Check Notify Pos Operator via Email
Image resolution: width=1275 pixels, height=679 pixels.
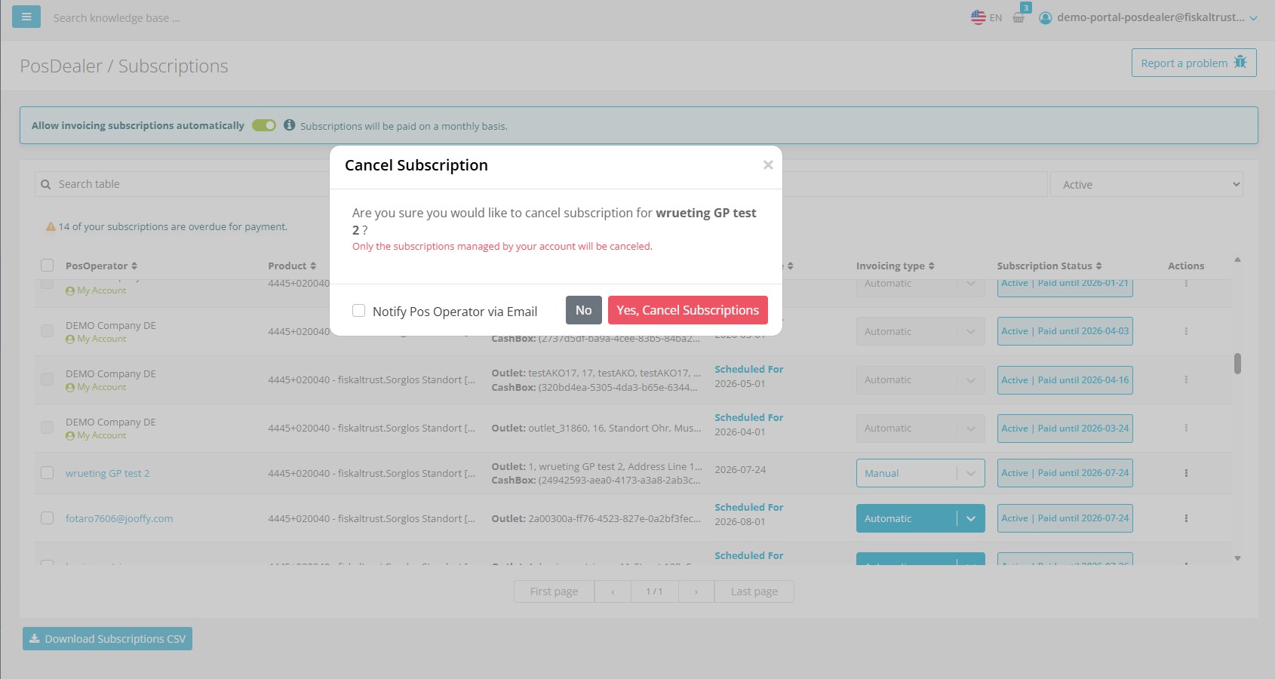[358, 310]
